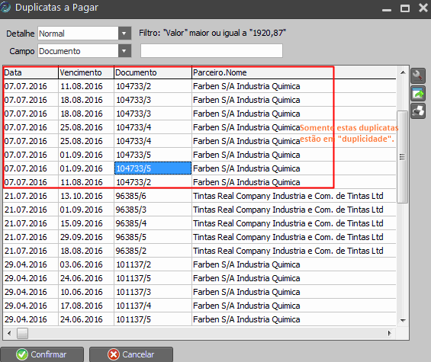Image resolution: width=431 pixels, height=362 pixels.
Task: Sort by the Vencimento column header
Action: 86,72
